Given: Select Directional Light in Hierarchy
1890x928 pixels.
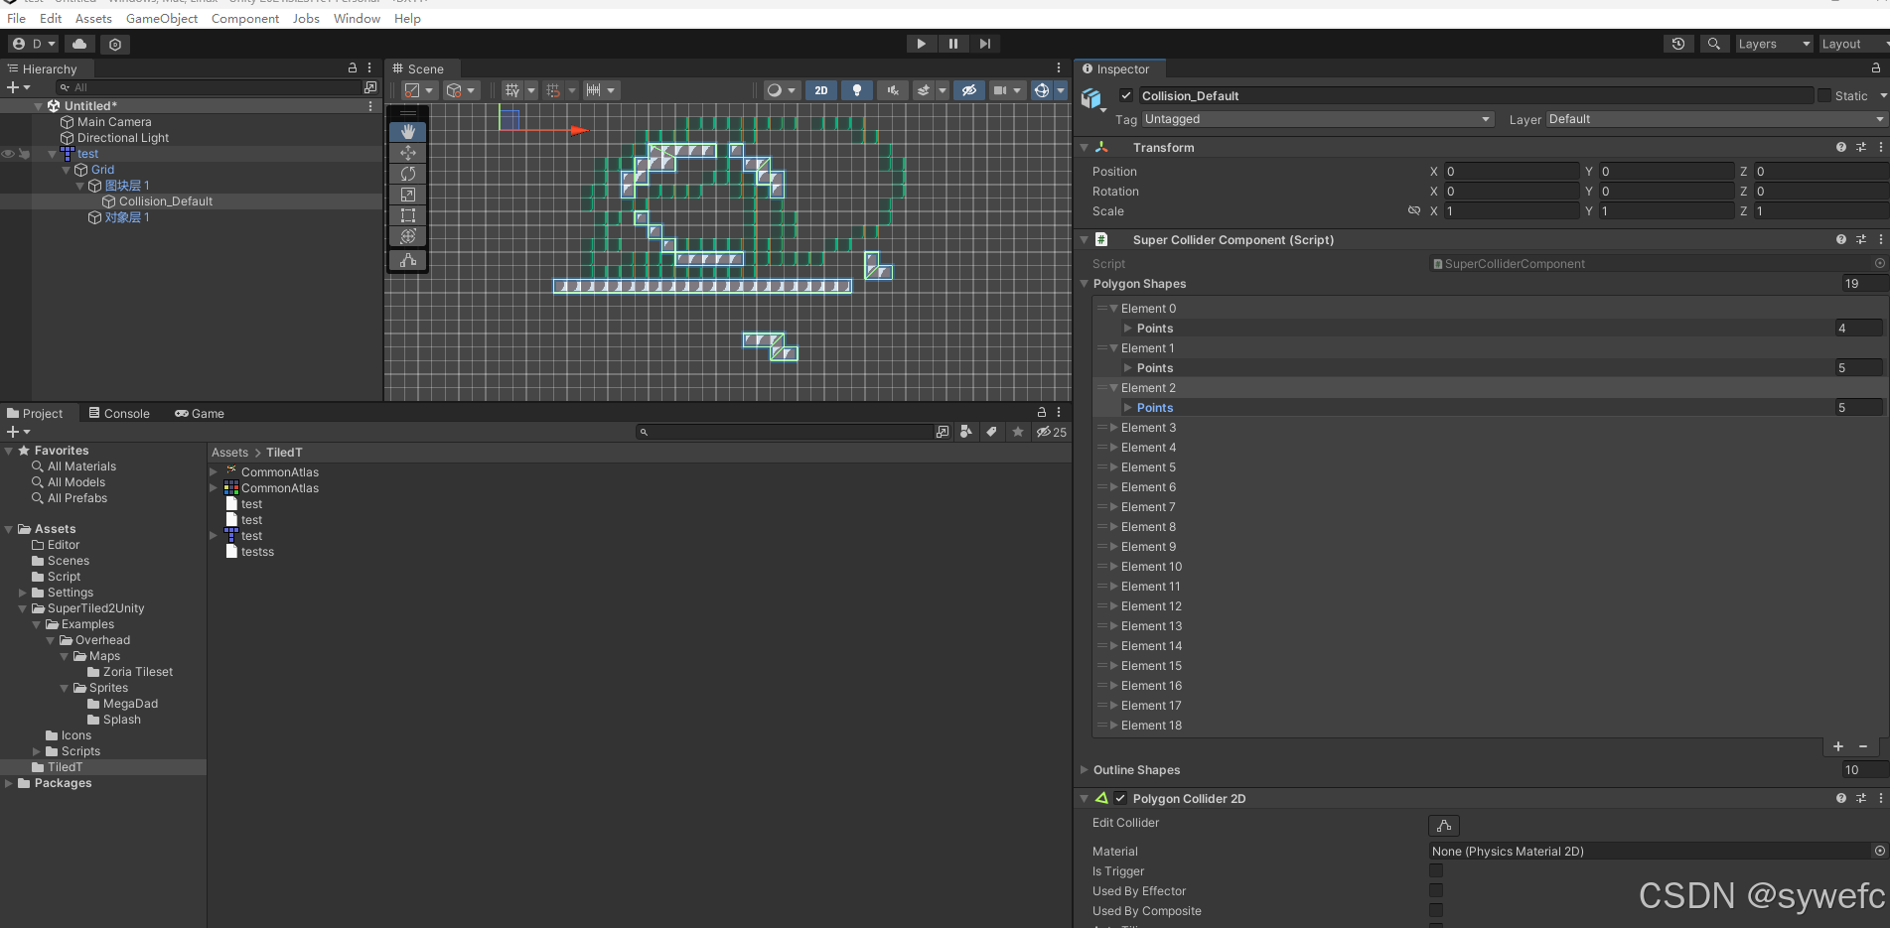Looking at the screenshot, I should (123, 138).
